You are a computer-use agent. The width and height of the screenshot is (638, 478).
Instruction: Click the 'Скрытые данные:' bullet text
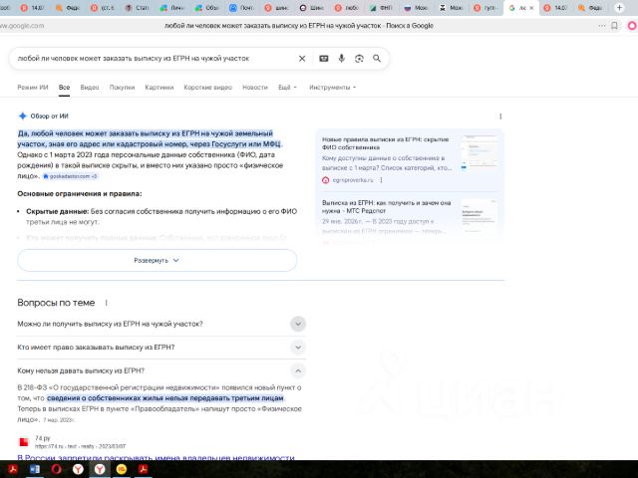click(x=58, y=211)
